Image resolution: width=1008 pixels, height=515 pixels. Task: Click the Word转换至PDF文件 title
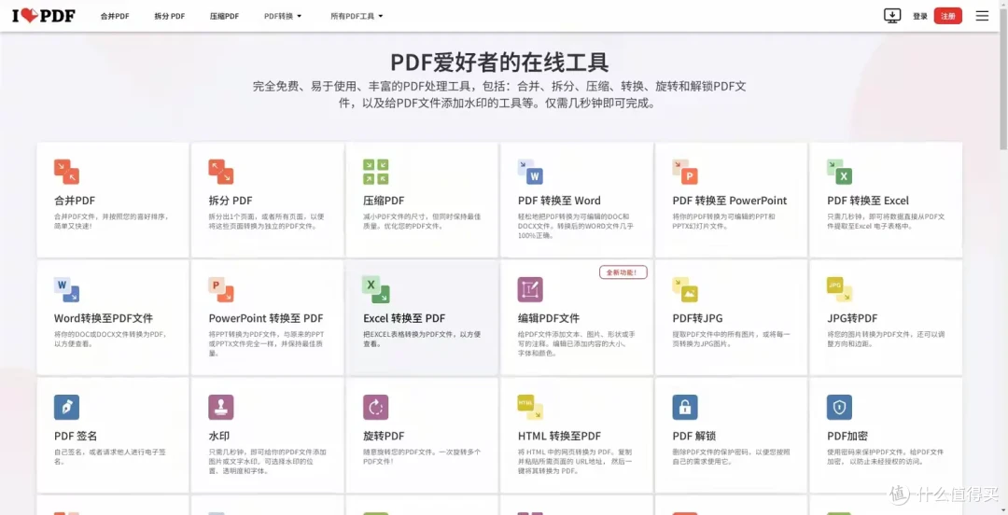tap(104, 318)
